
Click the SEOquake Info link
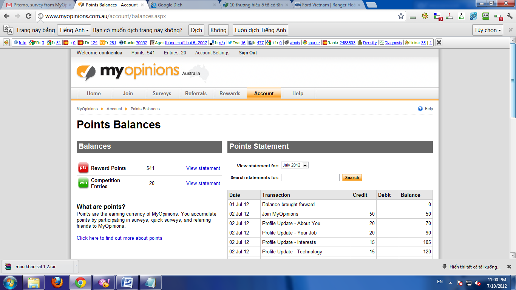(x=22, y=43)
